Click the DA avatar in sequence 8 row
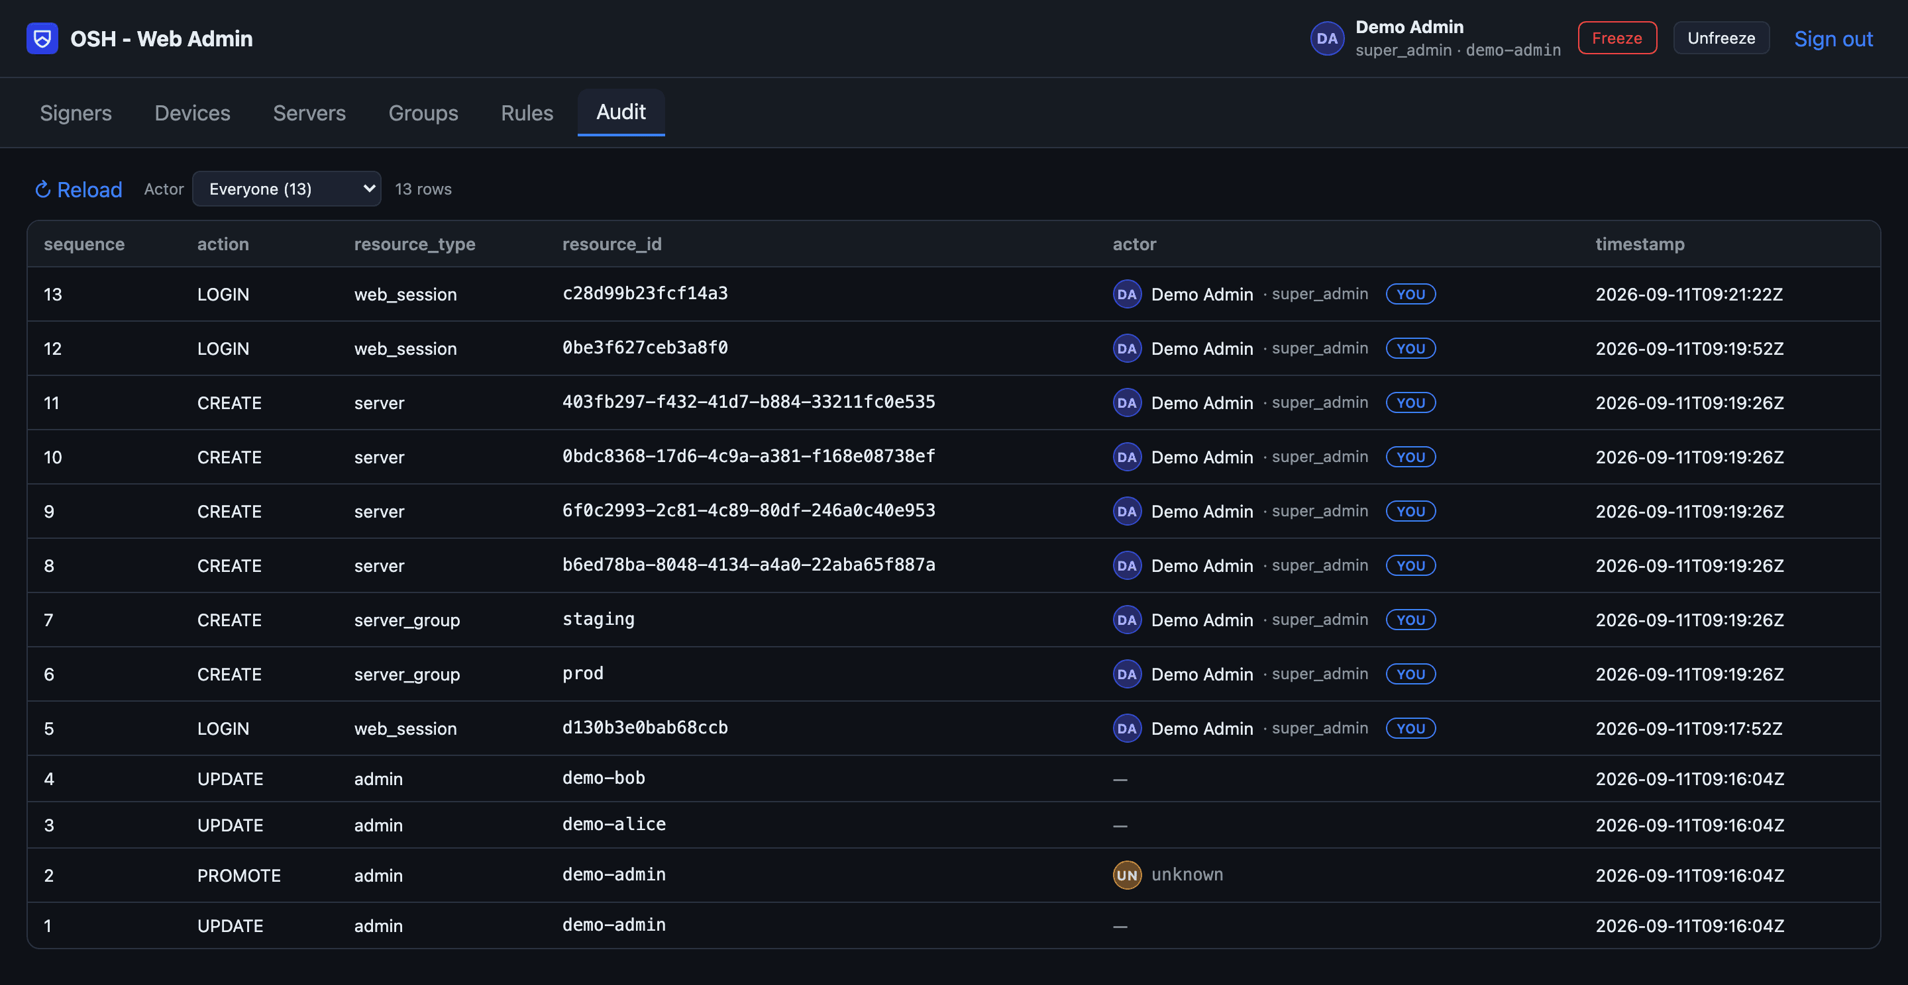Viewport: 1908px width, 985px height. tap(1126, 565)
